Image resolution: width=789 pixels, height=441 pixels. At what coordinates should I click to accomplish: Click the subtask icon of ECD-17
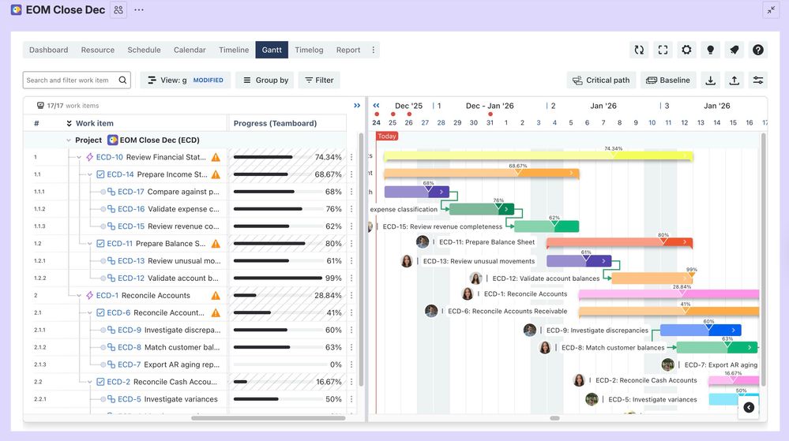[x=111, y=192]
